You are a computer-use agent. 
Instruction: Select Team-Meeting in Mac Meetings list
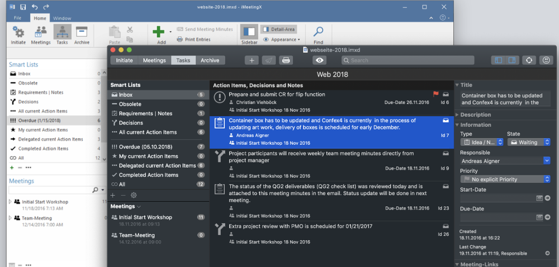click(x=158, y=238)
